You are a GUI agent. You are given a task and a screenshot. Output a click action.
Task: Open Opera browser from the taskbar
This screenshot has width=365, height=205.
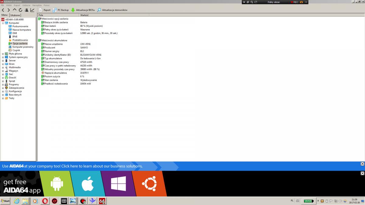tap(45, 201)
